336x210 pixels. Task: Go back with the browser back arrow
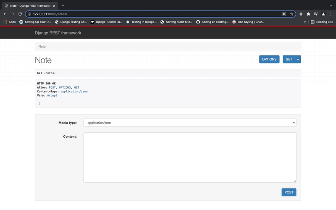pyautogui.click(x=5, y=14)
